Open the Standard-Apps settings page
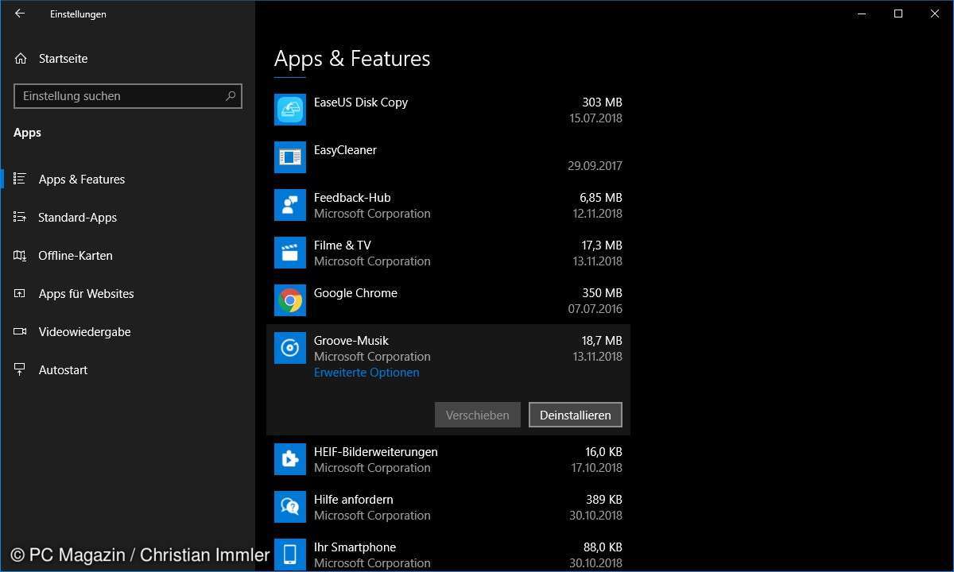 tap(77, 217)
